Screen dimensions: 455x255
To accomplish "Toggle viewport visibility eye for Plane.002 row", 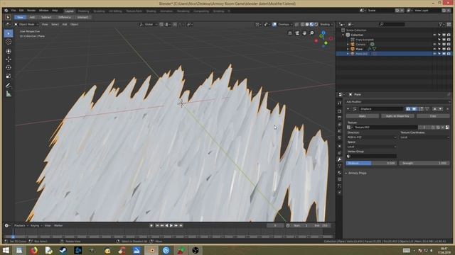I will click(434, 54).
